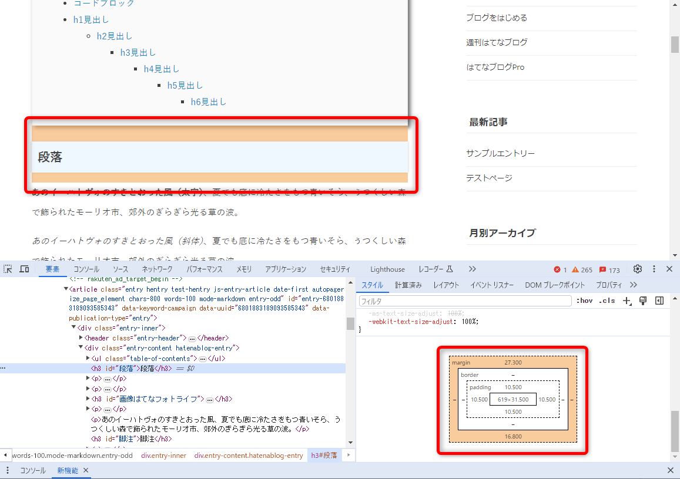Image resolution: width=680 pixels, height=479 pixels.
Task: Click the issues count 173 badge
Action: [x=609, y=270]
